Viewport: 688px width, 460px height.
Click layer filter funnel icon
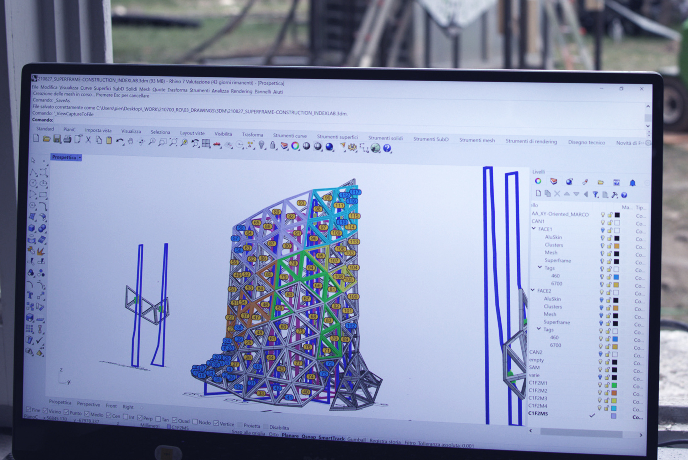[x=595, y=195]
